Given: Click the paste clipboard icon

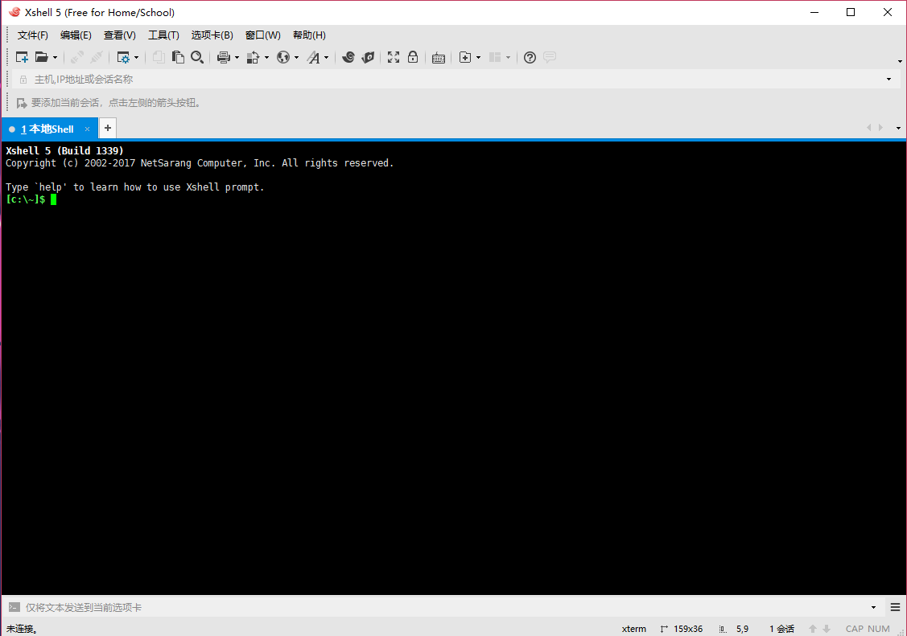Looking at the screenshot, I should [178, 57].
